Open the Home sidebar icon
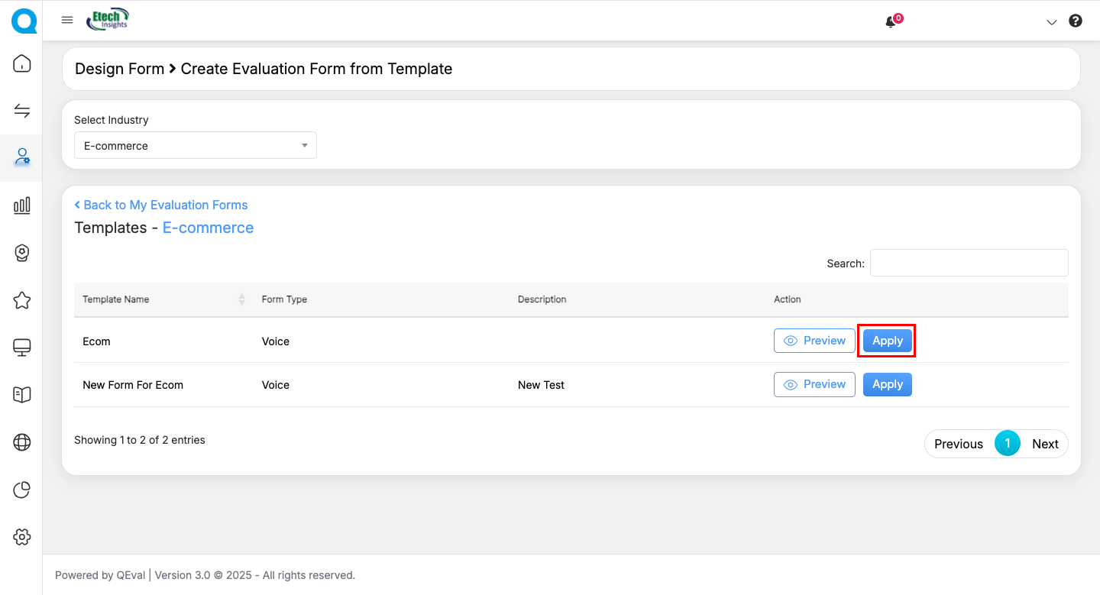1100x595 pixels. click(x=22, y=63)
